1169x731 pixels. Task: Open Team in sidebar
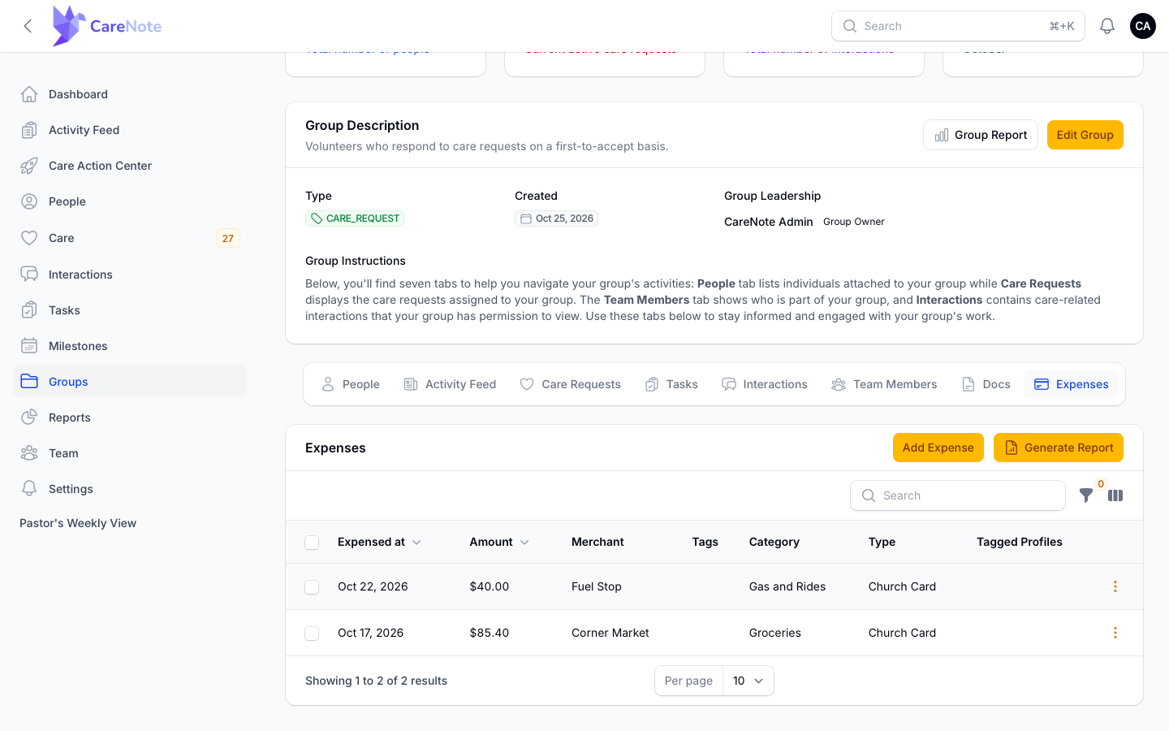[130, 453]
